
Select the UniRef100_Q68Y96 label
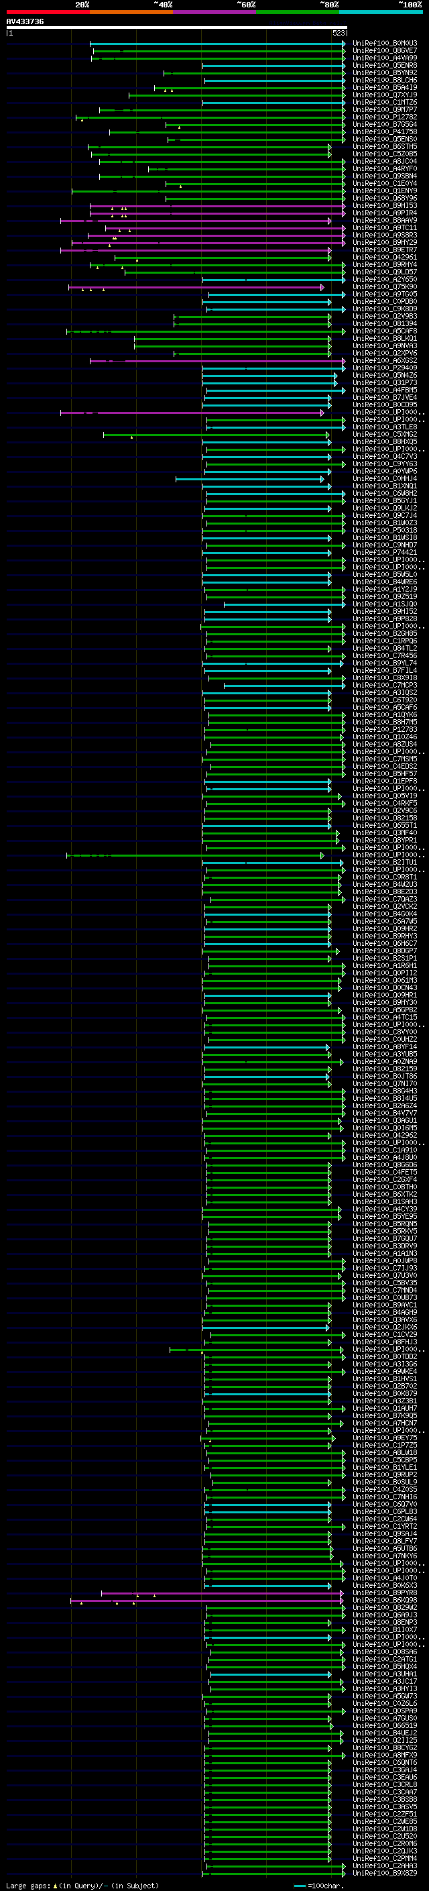tap(384, 198)
